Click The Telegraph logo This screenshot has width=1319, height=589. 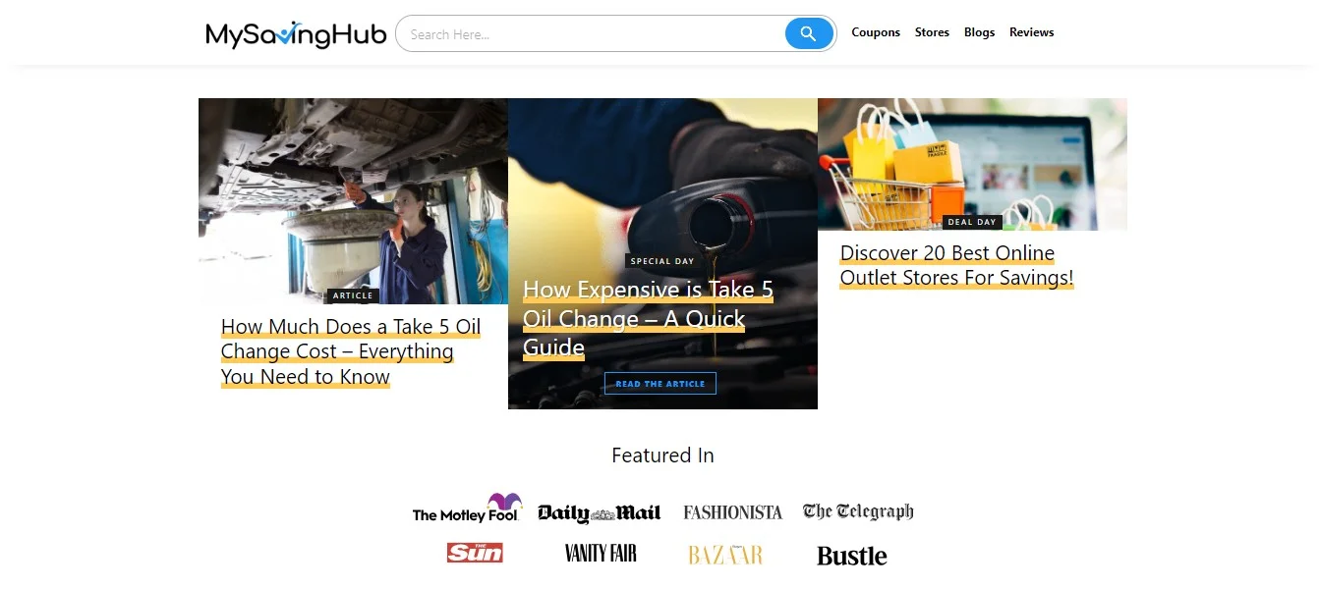858,511
